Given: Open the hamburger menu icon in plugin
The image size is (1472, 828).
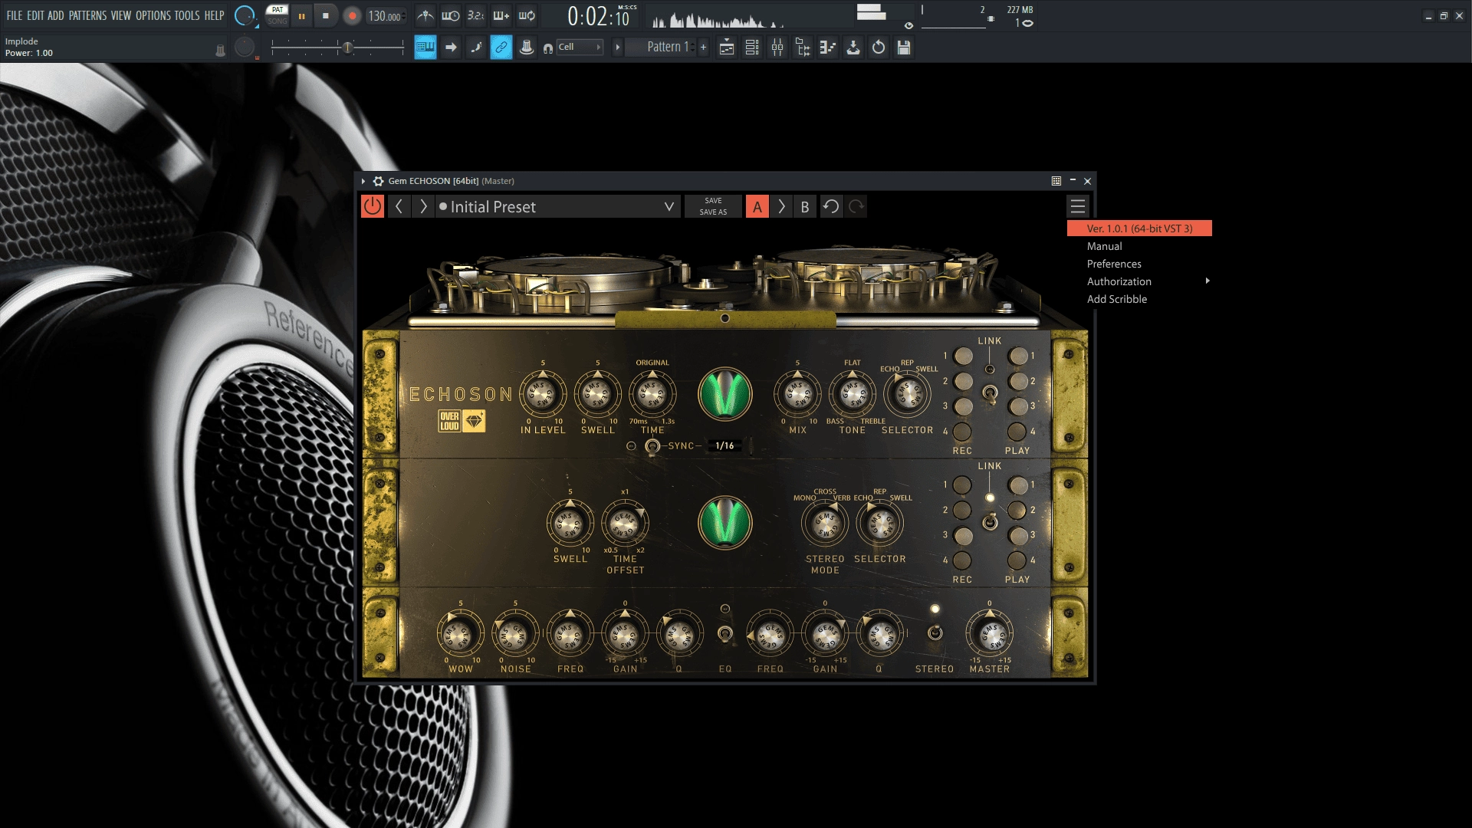Looking at the screenshot, I should [1078, 206].
